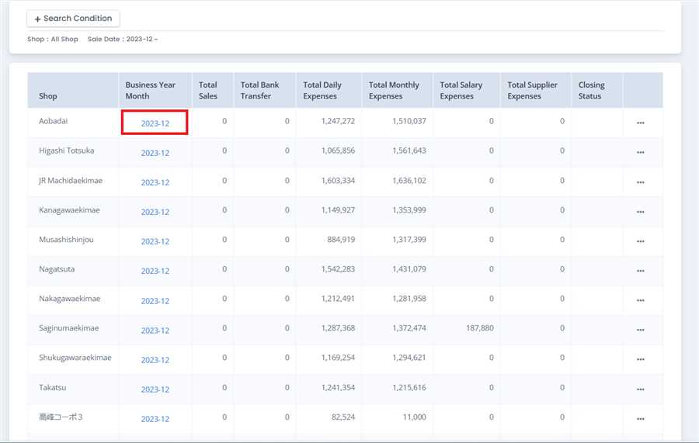The height and width of the screenshot is (443, 699).
Task: Open the three-dot menu for Aobadai row
Action: coord(640,123)
